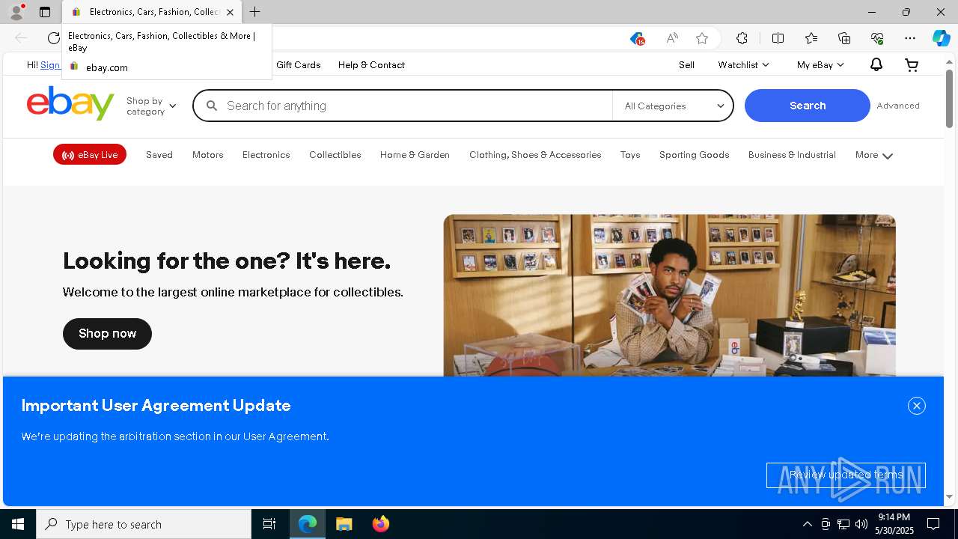The image size is (958, 539).
Task: Open the Toys category
Action: pos(630,155)
